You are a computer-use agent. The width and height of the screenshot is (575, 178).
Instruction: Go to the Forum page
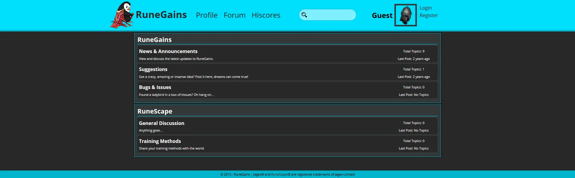(x=234, y=15)
